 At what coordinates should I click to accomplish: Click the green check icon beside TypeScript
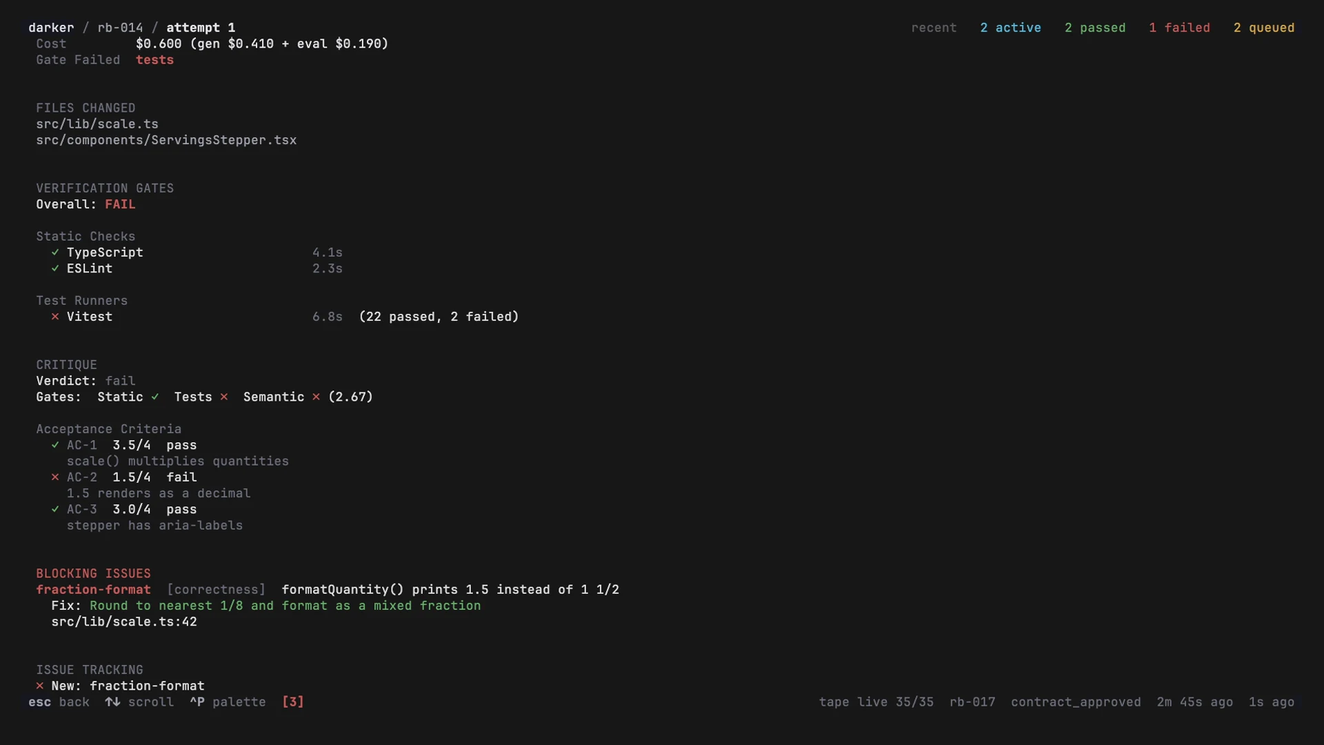[x=55, y=252]
